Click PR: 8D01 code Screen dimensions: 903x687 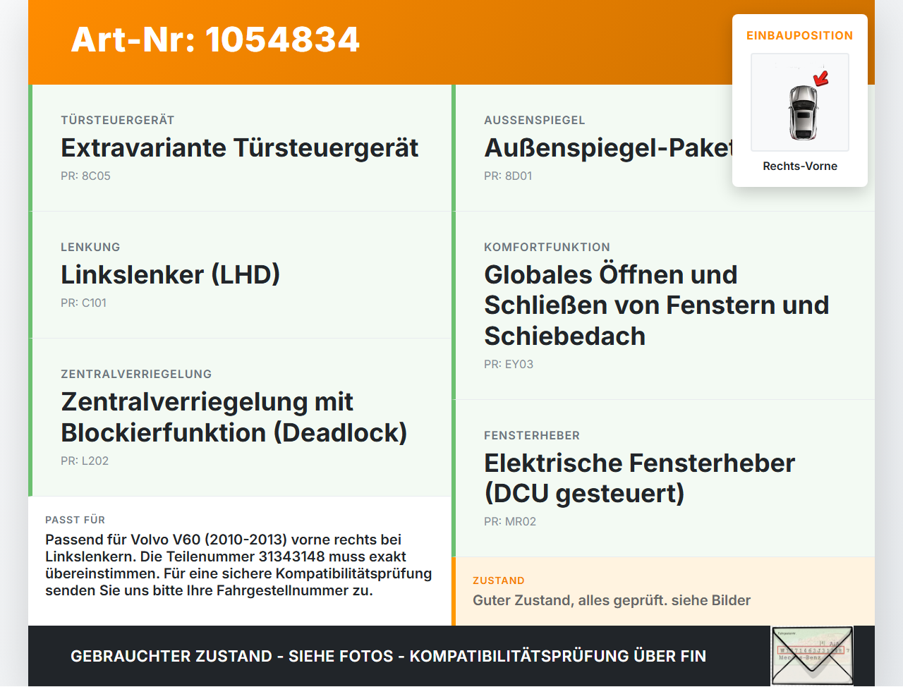[x=508, y=176]
